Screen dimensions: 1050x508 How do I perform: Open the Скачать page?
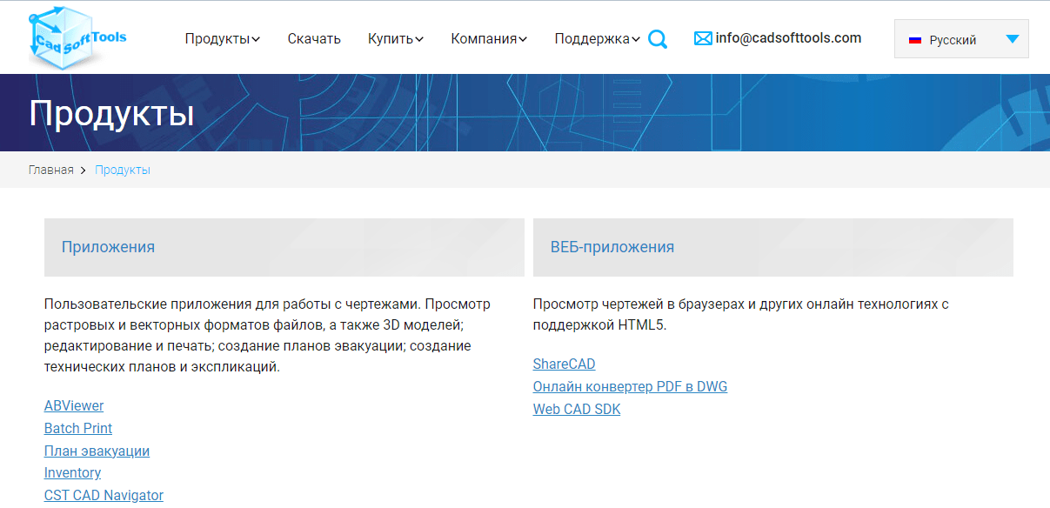[x=314, y=38]
